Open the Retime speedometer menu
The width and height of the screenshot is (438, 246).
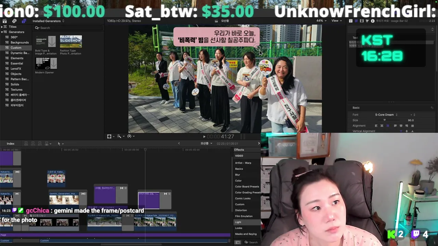coord(131,136)
